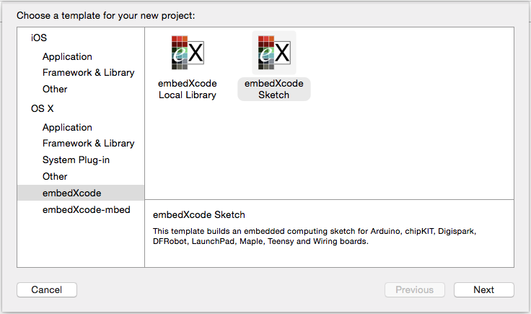Select the System Plug-in category
Image resolution: width=531 pixels, height=314 pixels.
coord(76,160)
